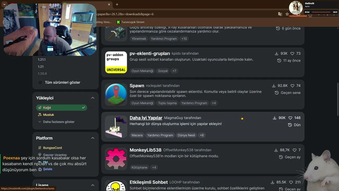Click the history icon beside 6 gün önce
Image resolution: width=339 pixels, height=191 pixels.
click(x=278, y=28)
